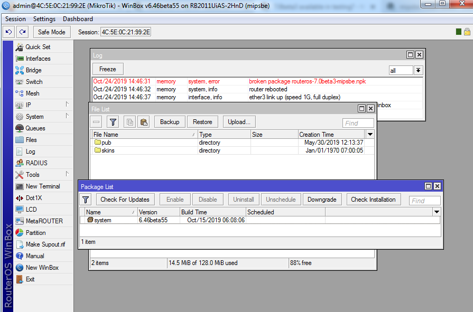Select the broken package error log entry
This screenshot has height=312, width=473.
(257, 81)
